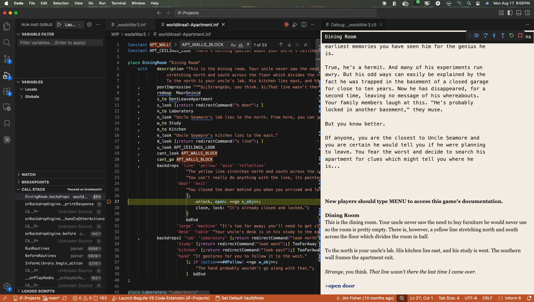
Task: Continue debugging from the debug toolbar
Action: point(477,36)
